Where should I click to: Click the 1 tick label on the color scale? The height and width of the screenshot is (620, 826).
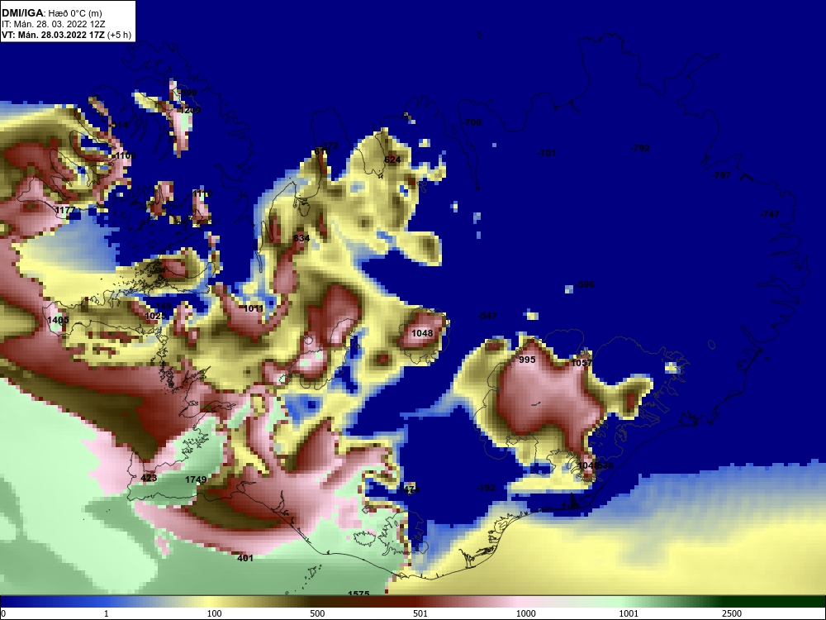pyautogui.click(x=107, y=613)
